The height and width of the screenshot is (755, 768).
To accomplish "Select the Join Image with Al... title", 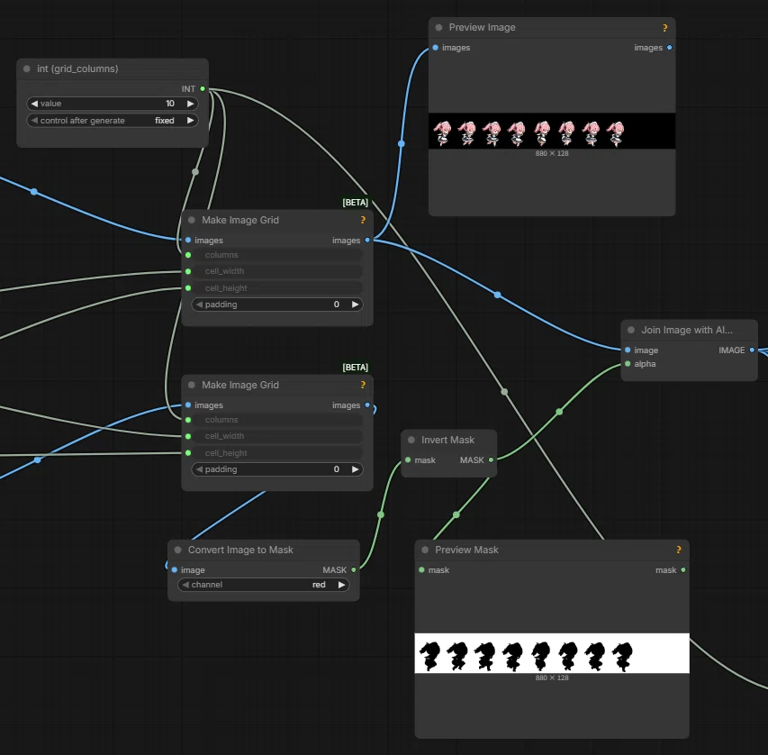I will 687,330.
